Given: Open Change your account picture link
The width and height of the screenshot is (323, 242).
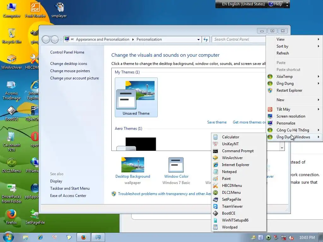Looking at the screenshot, I should click(74, 78).
